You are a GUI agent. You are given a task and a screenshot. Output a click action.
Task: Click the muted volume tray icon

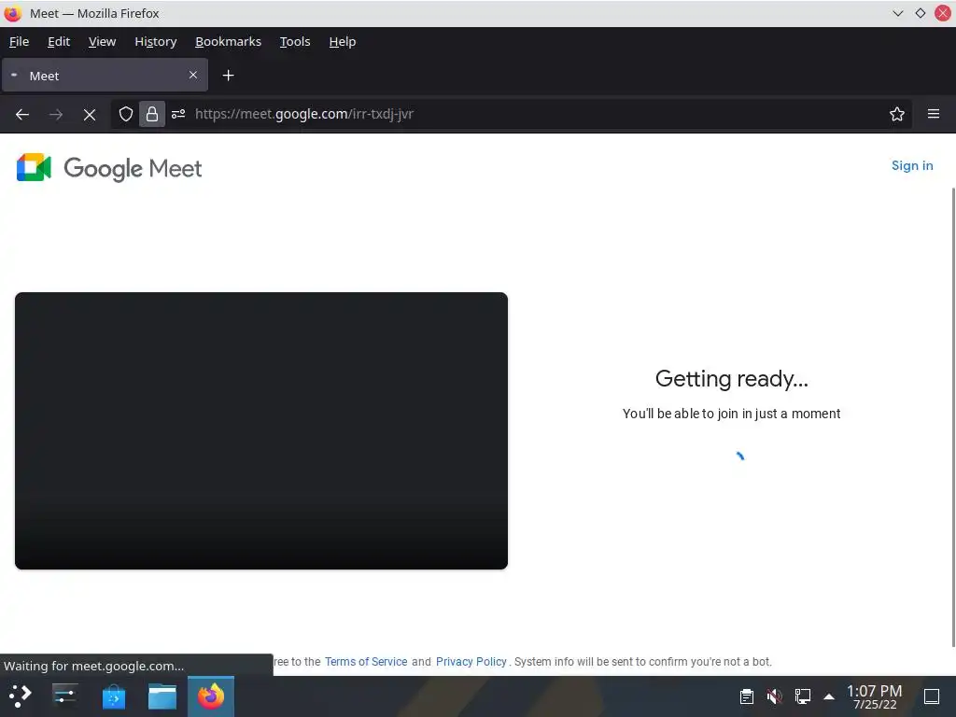pyautogui.click(x=774, y=696)
